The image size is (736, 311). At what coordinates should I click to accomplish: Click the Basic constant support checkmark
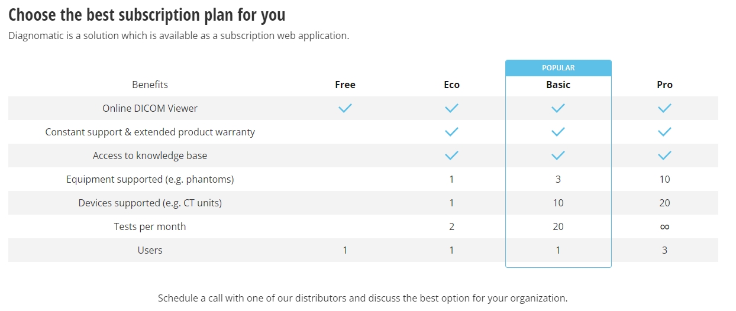[558, 132]
